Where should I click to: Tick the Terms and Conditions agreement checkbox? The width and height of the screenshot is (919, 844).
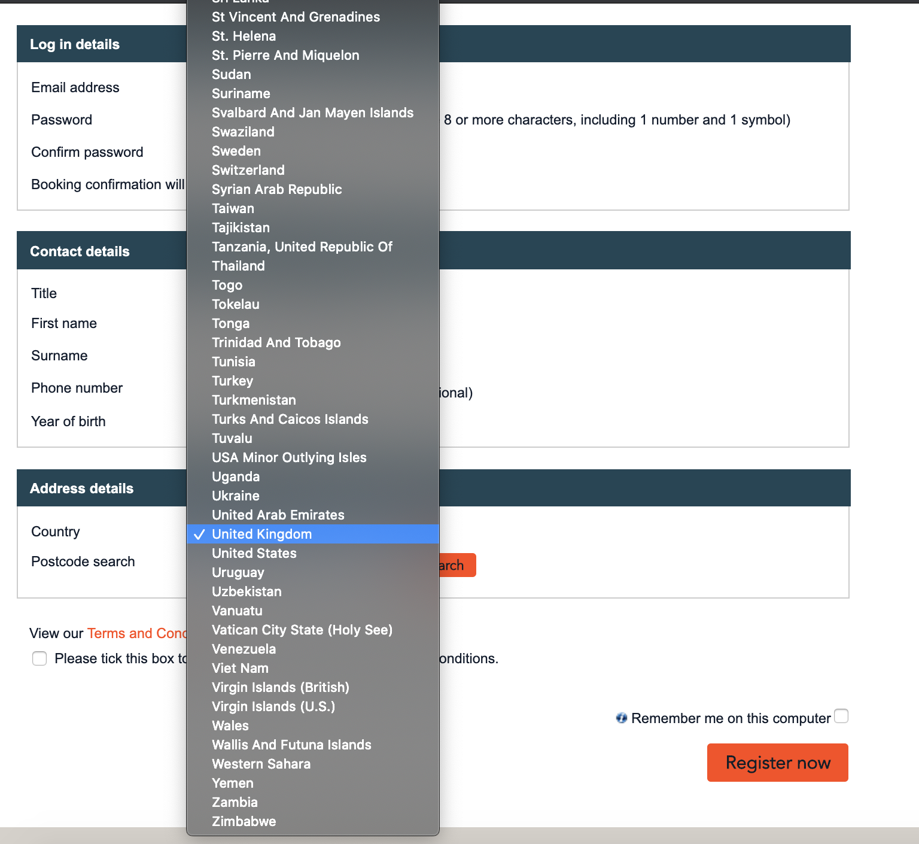pyautogui.click(x=39, y=658)
